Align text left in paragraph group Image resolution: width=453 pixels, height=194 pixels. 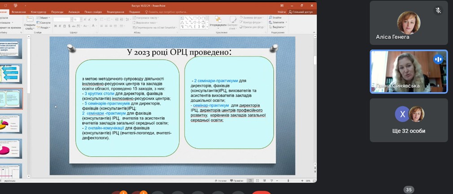click(102, 26)
